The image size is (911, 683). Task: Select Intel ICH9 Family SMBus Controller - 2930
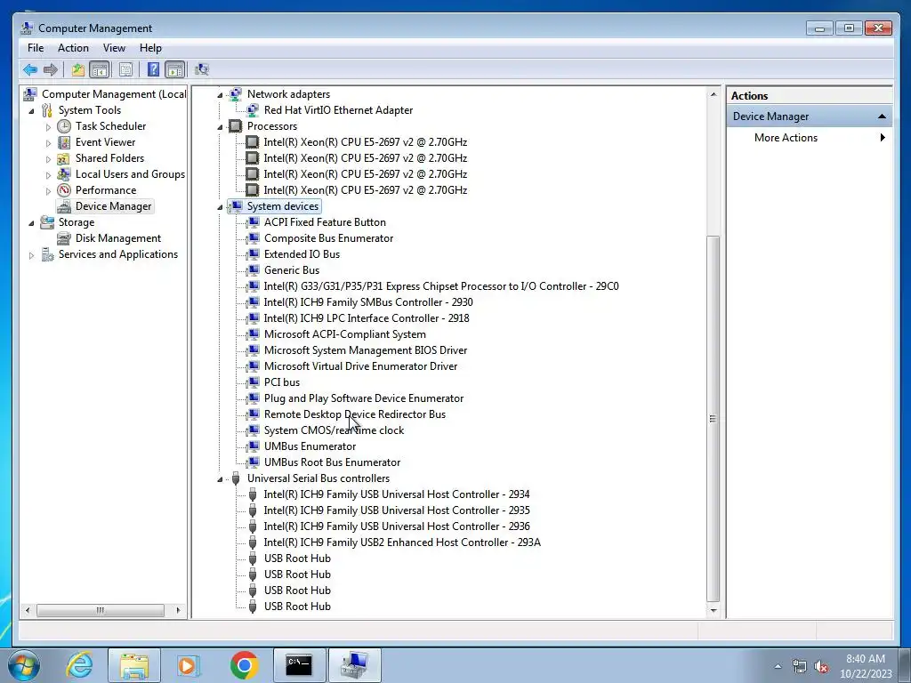click(367, 302)
